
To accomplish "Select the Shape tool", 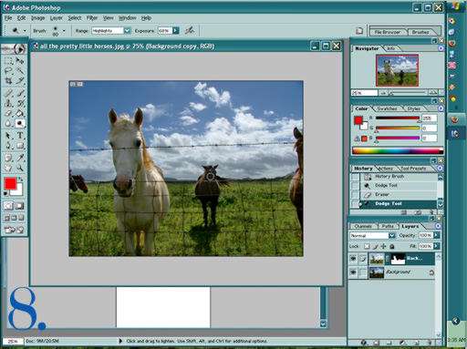I will pos(20,146).
